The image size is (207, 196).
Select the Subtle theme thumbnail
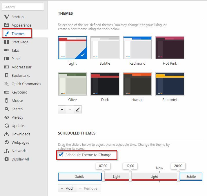coord(105,48)
